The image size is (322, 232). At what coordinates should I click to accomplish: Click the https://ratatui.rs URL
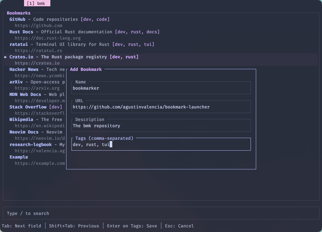pos(39,51)
